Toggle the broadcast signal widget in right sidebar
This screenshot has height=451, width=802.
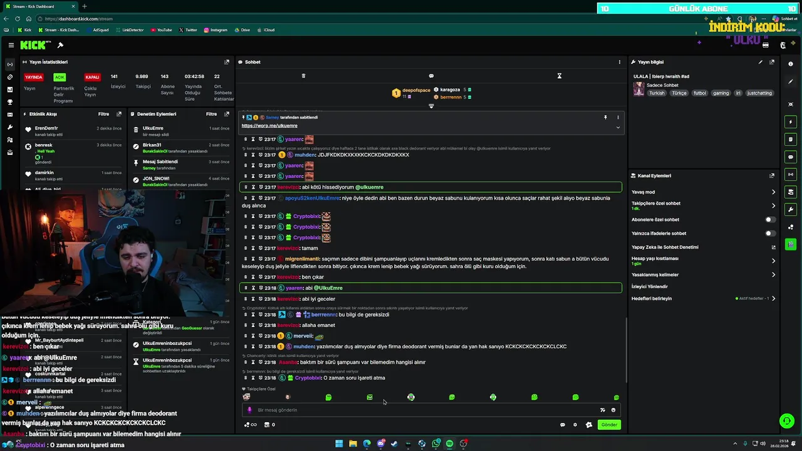[791, 174]
